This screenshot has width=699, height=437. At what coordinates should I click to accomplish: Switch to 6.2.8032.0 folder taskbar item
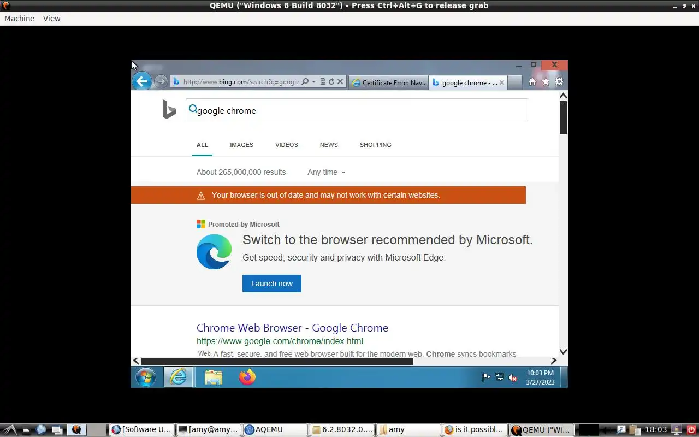(342, 430)
